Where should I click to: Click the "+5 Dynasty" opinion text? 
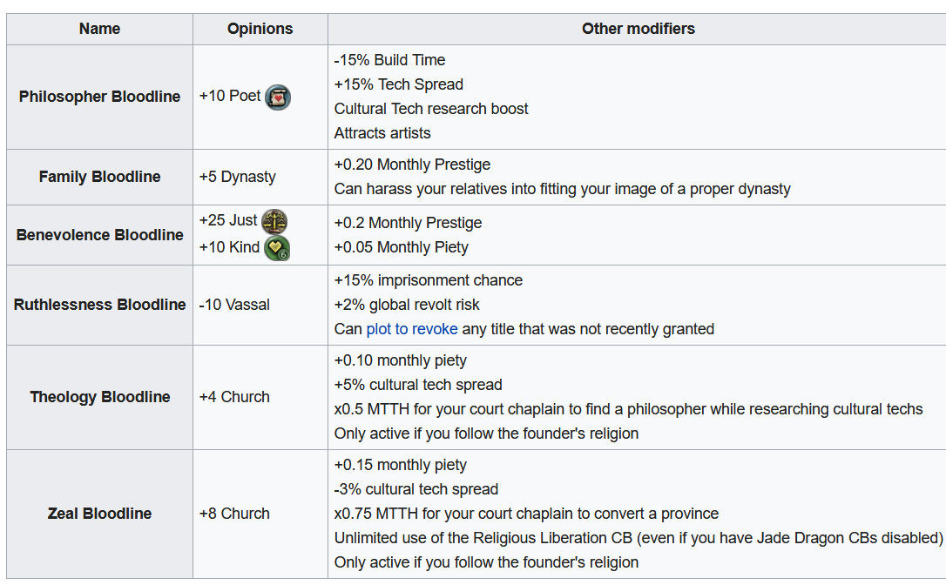pyautogui.click(x=237, y=177)
